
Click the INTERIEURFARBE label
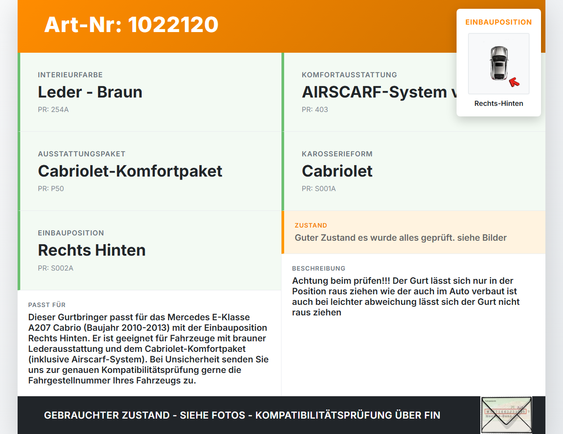(x=70, y=75)
